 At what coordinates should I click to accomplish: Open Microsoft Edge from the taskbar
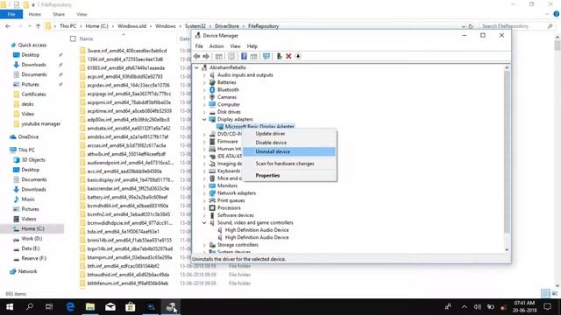coord(70,307)
